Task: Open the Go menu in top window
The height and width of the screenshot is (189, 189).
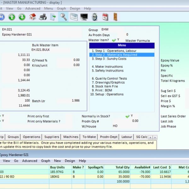Action: (x=19, y=9)
